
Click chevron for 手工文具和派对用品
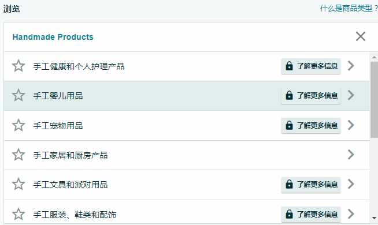[x=351, y=185]
